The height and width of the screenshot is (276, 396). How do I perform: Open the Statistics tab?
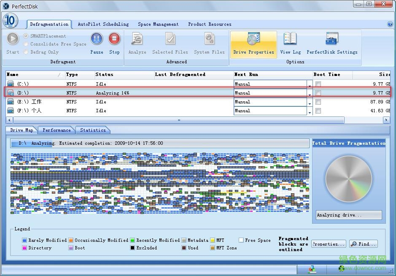(x=93, y=130)
